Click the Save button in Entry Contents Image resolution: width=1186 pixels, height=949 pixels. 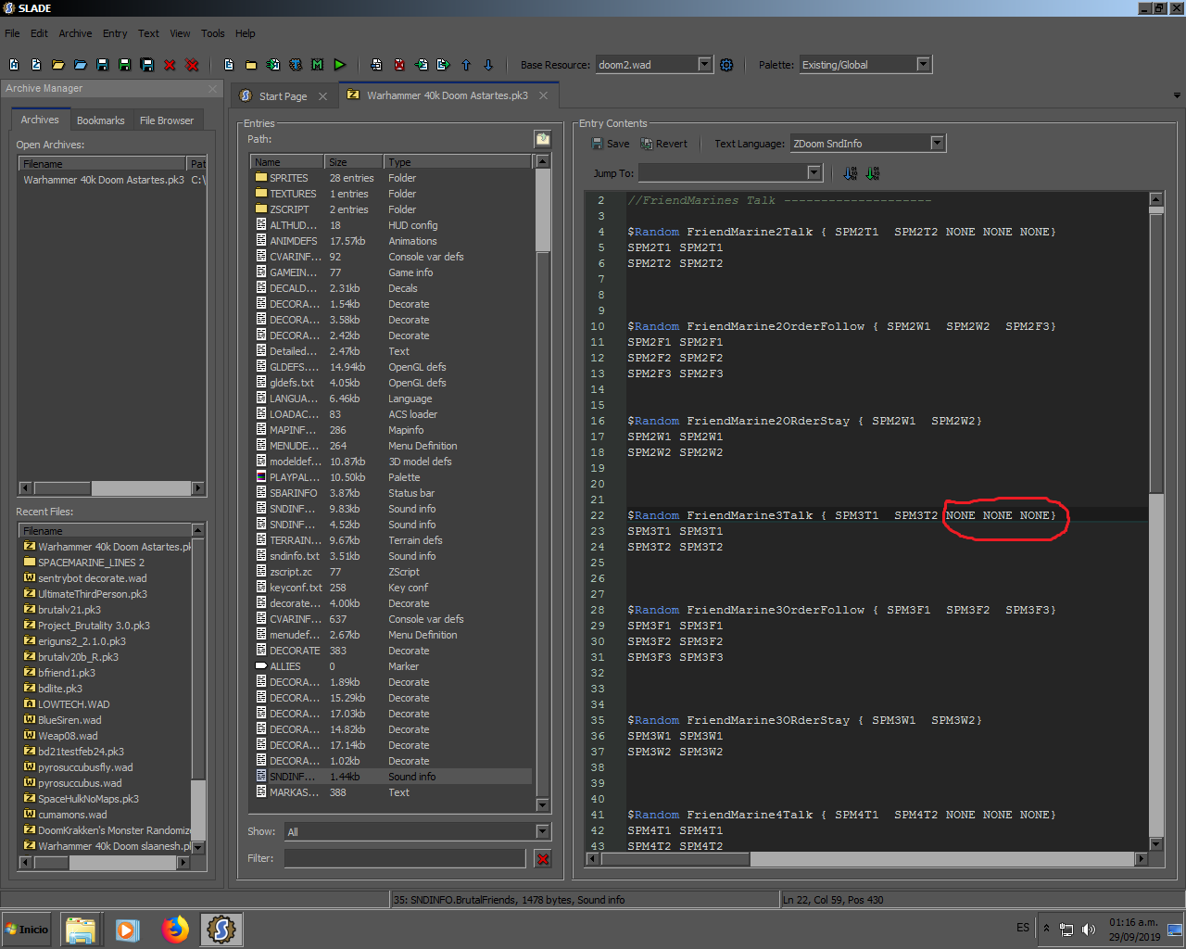point(611,144)
